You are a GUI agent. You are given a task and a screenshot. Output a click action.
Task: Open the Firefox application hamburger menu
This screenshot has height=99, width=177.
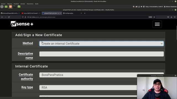pyautogui.click(x=175, y=17)
